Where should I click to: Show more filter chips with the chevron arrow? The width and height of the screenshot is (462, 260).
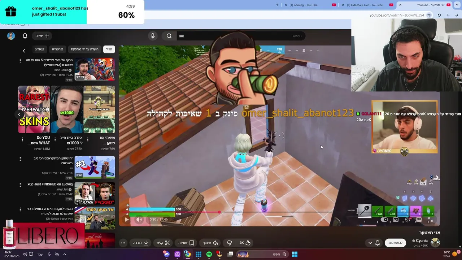coord(24,51)
